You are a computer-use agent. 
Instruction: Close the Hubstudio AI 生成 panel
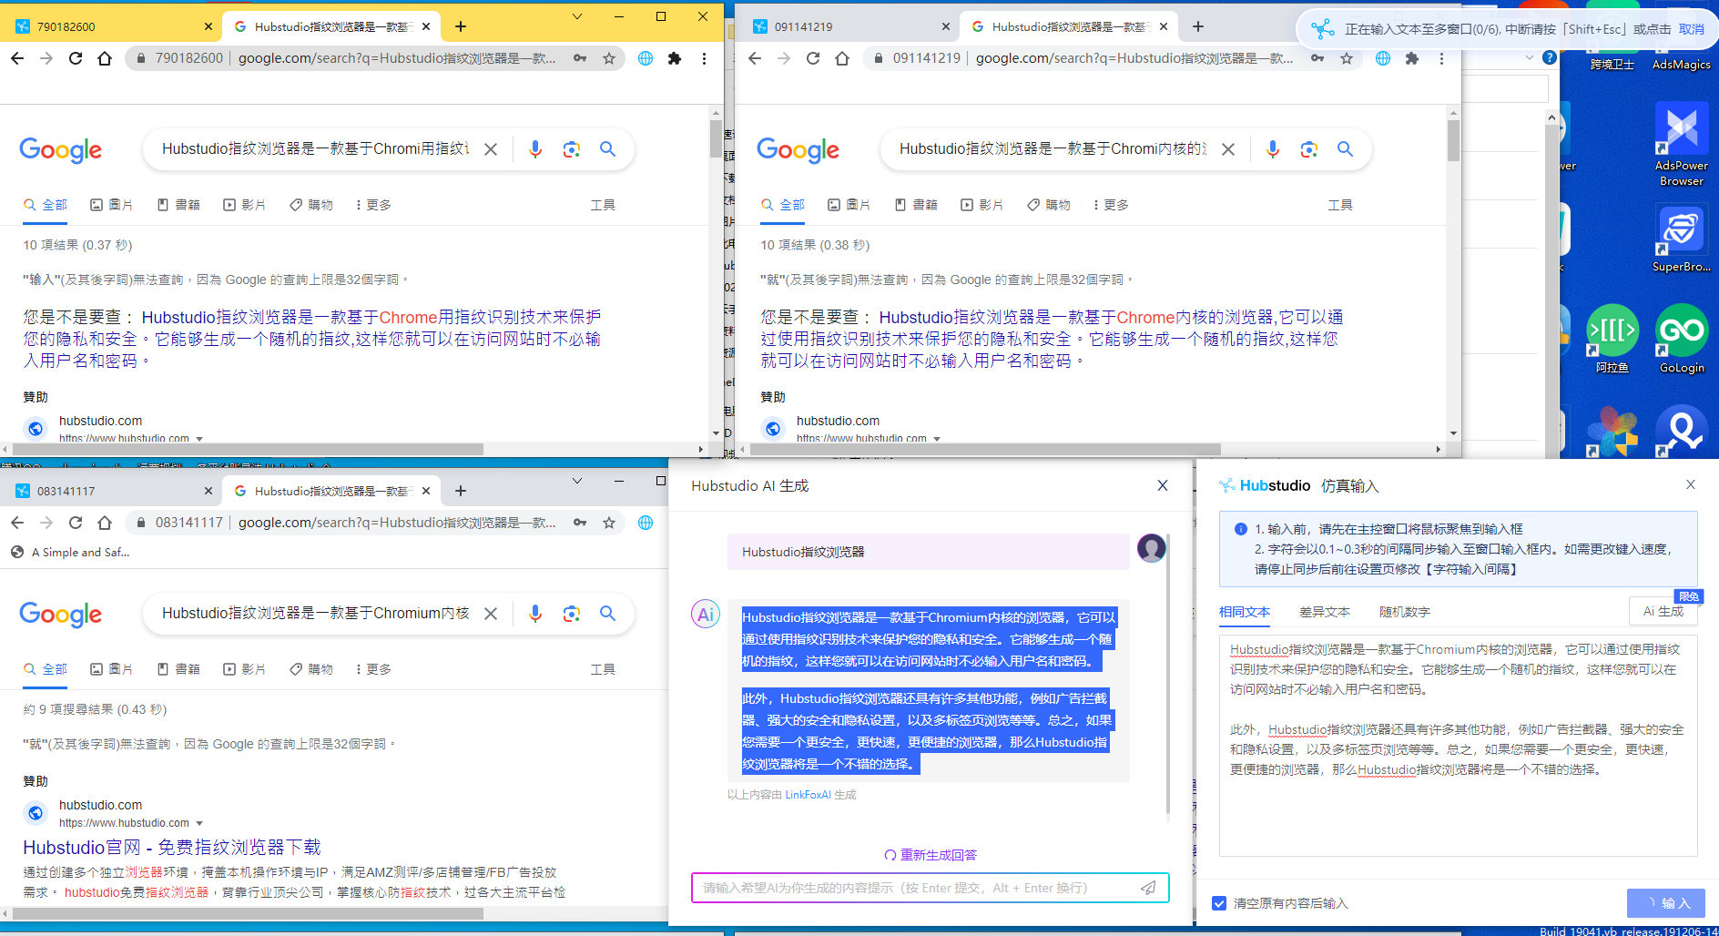coord(1163,485)
